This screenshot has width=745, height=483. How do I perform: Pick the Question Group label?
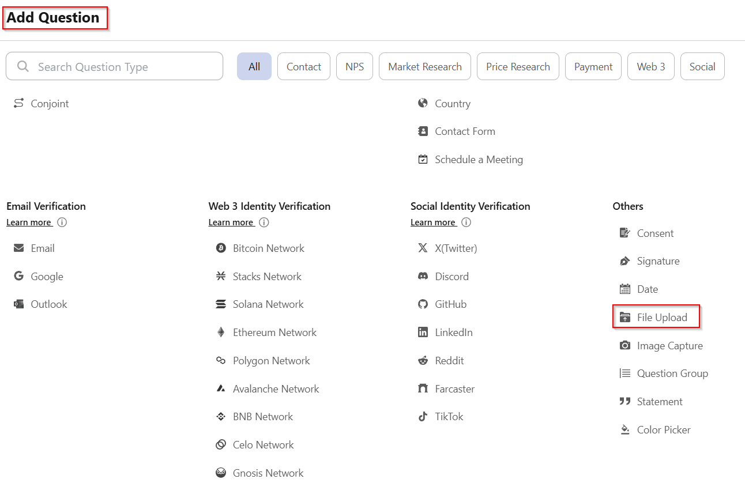click(x=672, y=373)
